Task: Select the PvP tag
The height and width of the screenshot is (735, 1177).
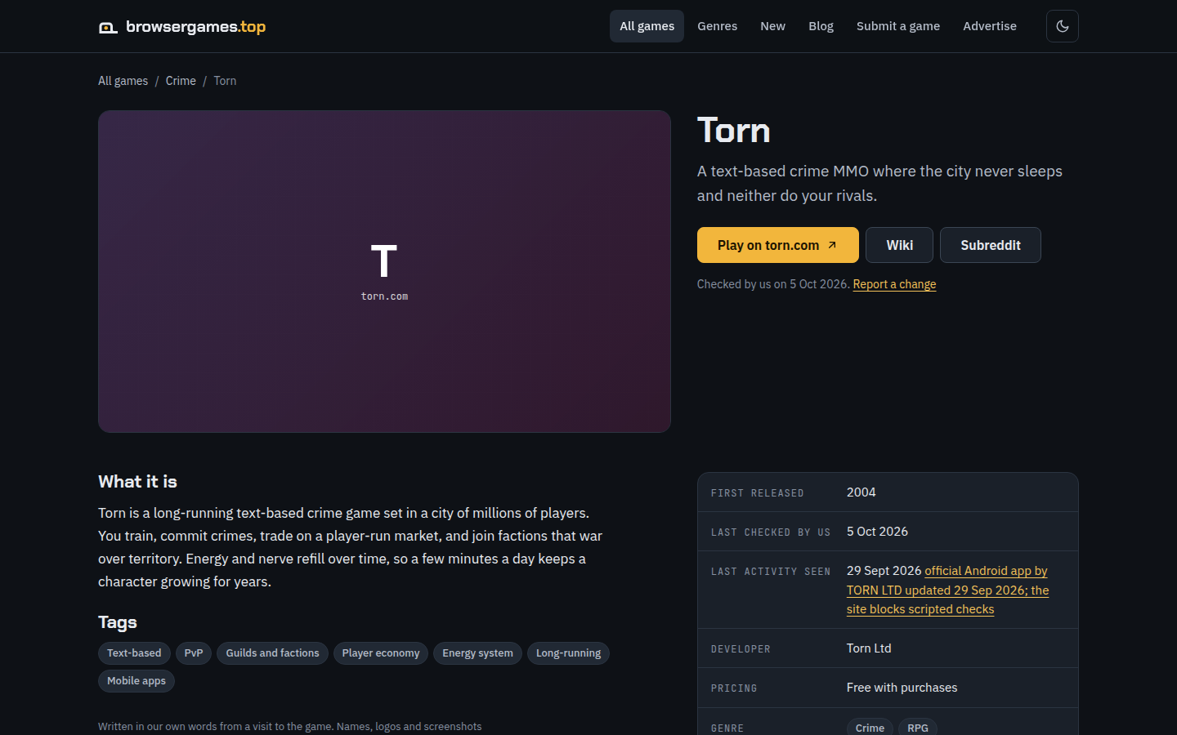Action: (194, 653)
